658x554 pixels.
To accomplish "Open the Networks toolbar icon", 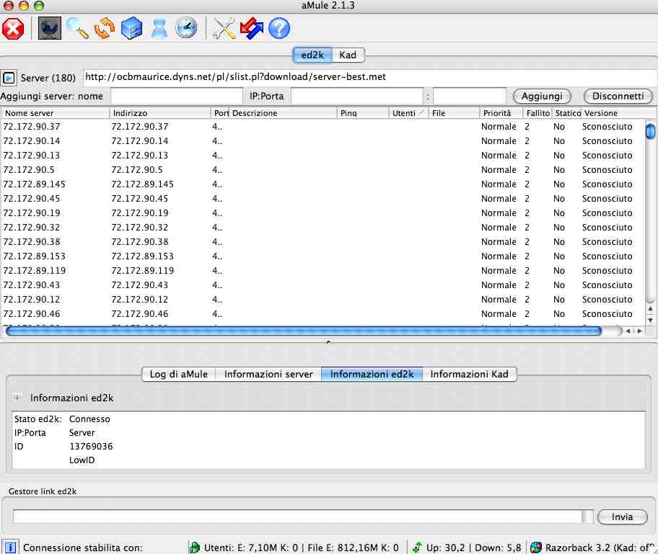I will point(50,29).
